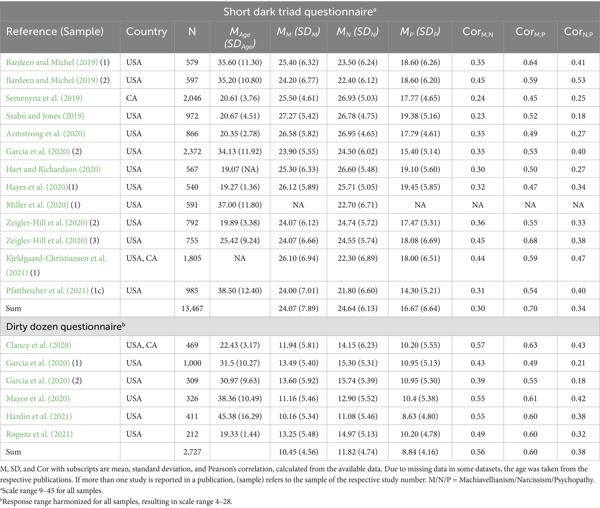600x508 pixels.
Task: Follow the Armstrong et al. (2020) link
Action: point(46,133)
